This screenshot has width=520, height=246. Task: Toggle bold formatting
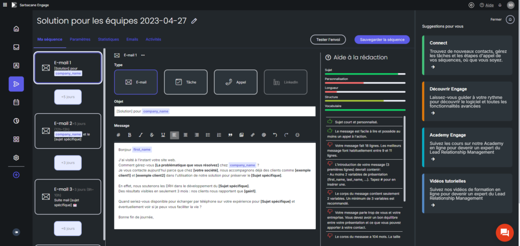pyautogui.click(x=129, y=135)
